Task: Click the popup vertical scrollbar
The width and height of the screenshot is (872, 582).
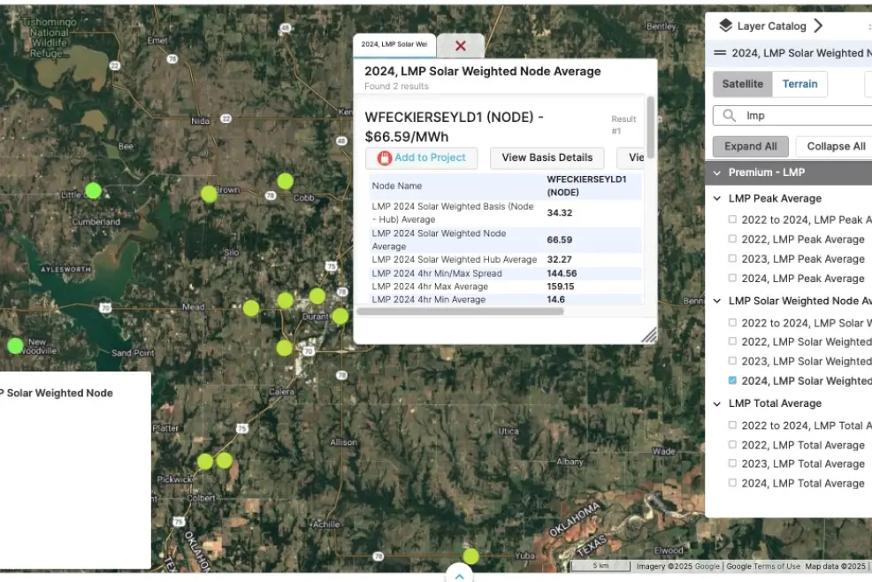Action: pos(649,127)
